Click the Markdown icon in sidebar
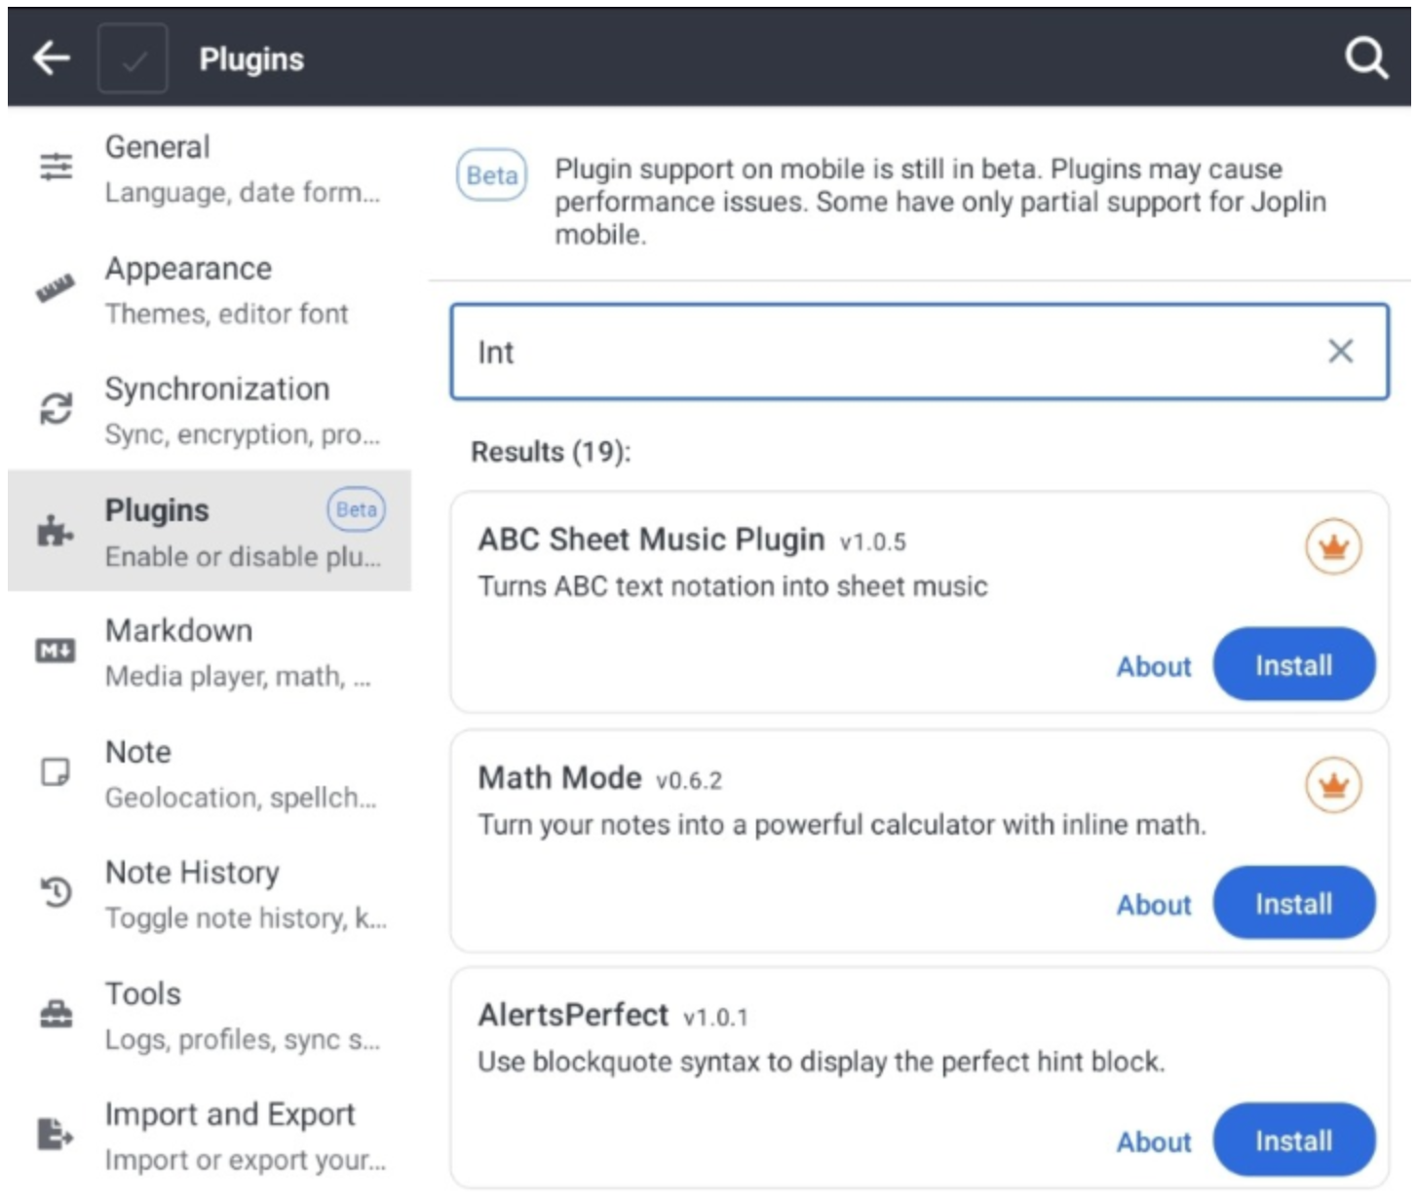 pyautogui.click(x=56, y=651)
